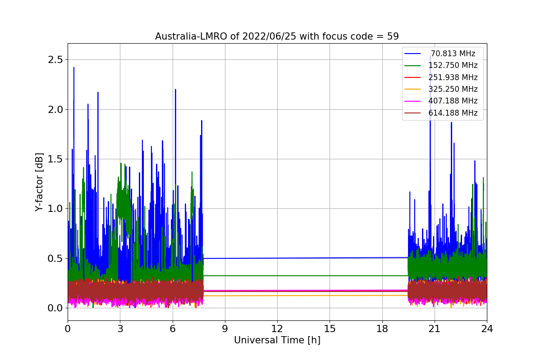The width and height of the screenshot is (541, 360).
Task: Click y-axis tick label 2.5
Action: 56,60
